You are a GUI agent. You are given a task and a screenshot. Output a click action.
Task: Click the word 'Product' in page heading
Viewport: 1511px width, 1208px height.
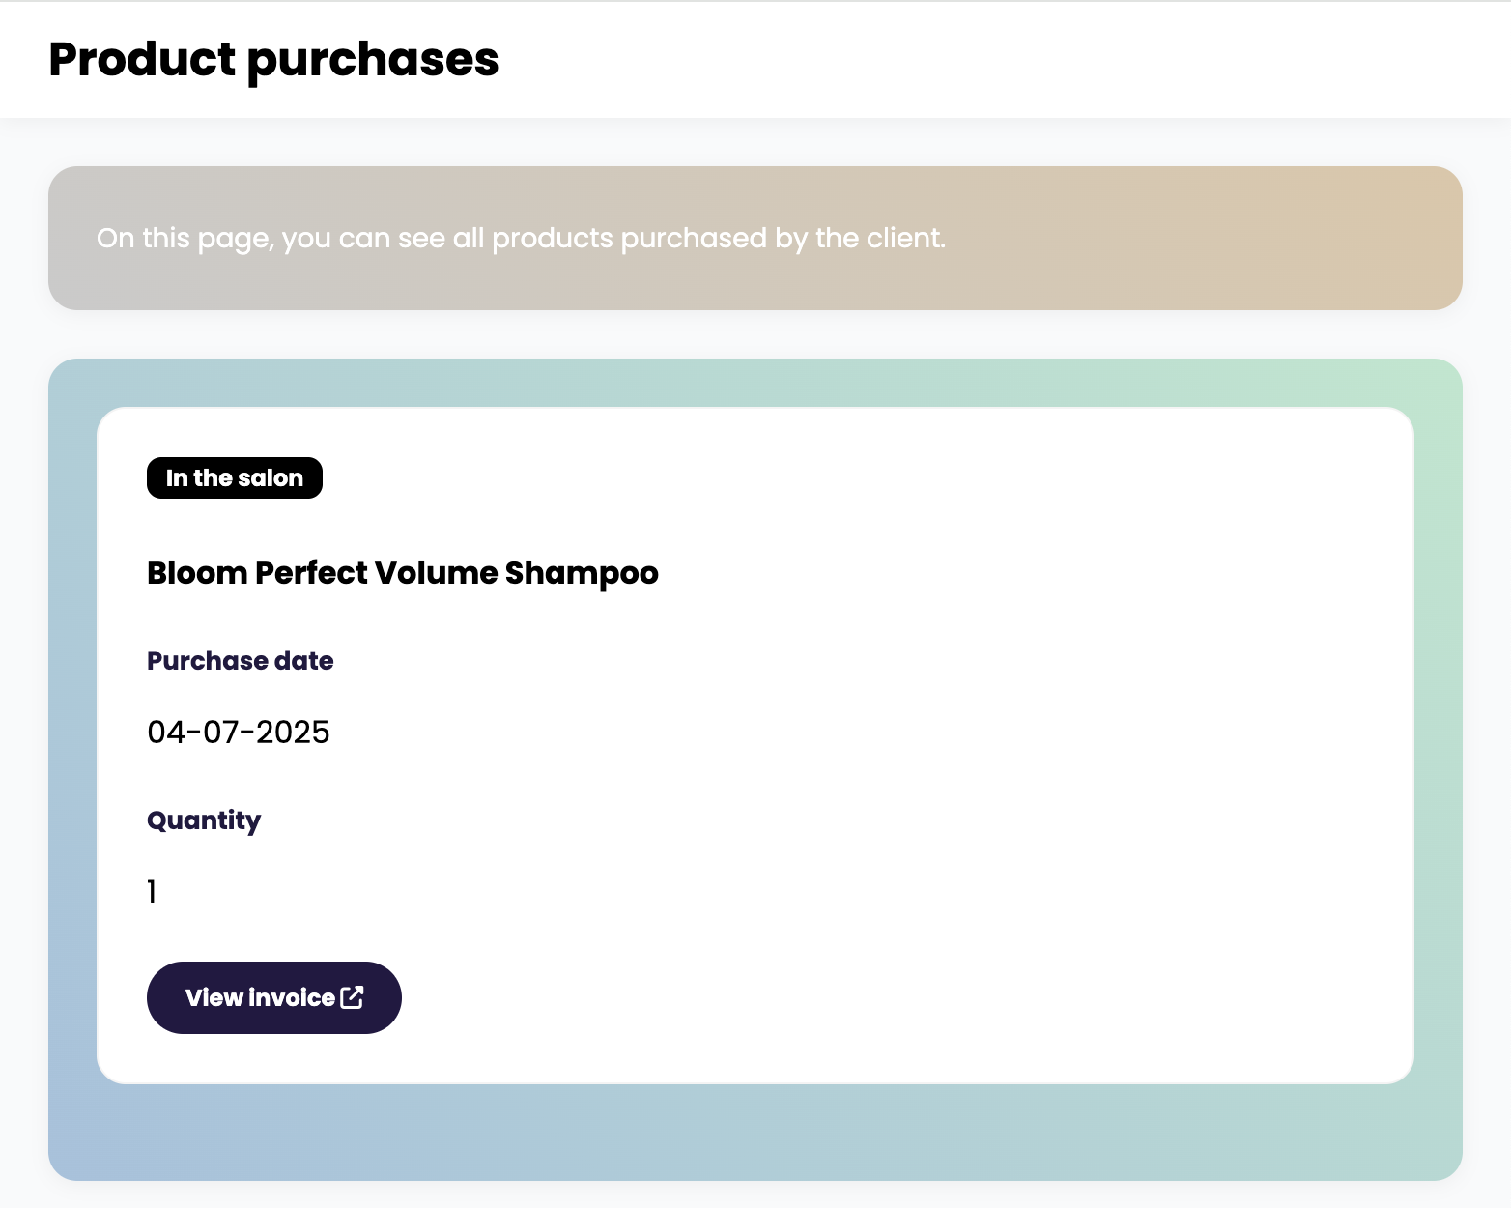click(142, 60)
